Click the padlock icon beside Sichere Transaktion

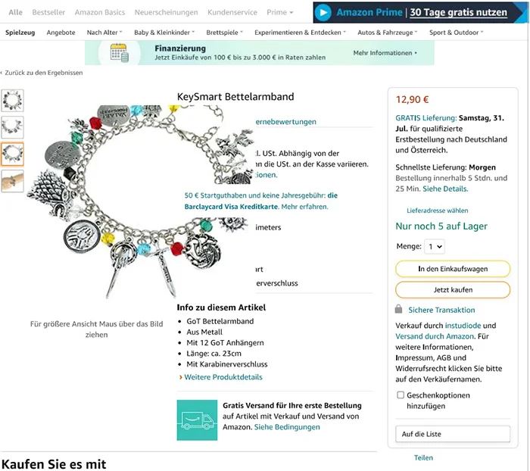(x=399, y=309)
